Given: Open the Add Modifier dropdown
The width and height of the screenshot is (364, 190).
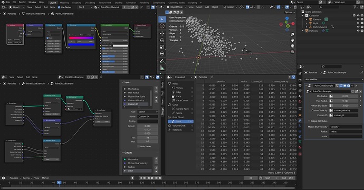Looking at the screenshot, I should pos(333,80).
